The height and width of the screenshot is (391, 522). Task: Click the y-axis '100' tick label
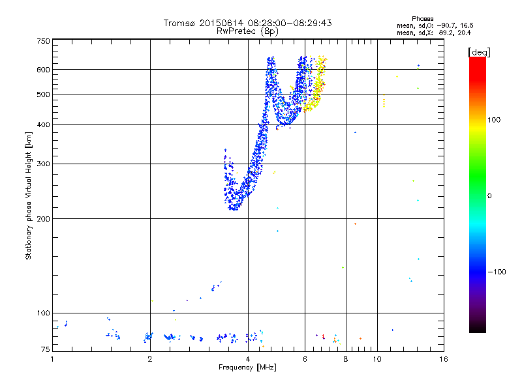44,313
